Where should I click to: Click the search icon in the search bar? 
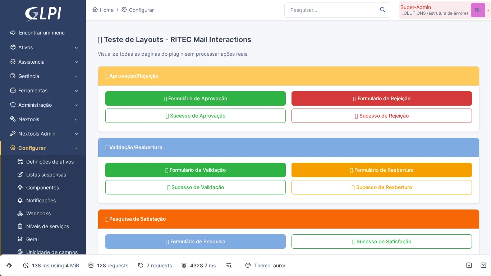[x=382, y=10]
